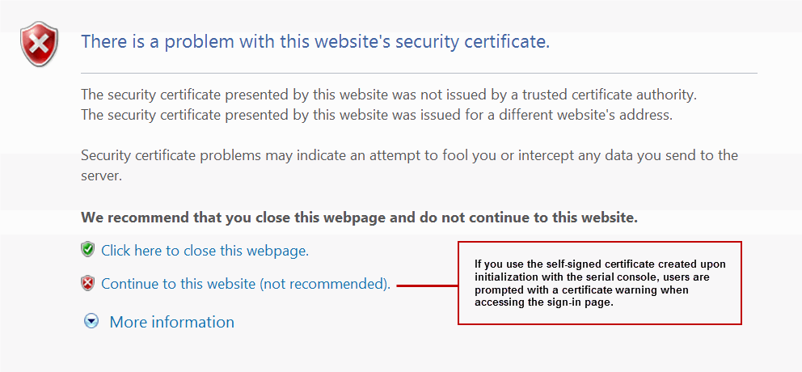Click the security certificate problem heading
The width and height of the screenshot is (802, 372).
pyautogui.click(x=315, y=41)
